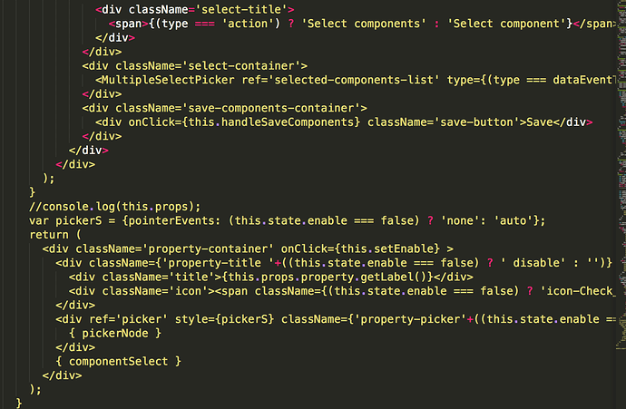Image resolution: width=626 pixels, height=409 pixels.
Task: Click the commented console.log line
Action: pos(114,206)
